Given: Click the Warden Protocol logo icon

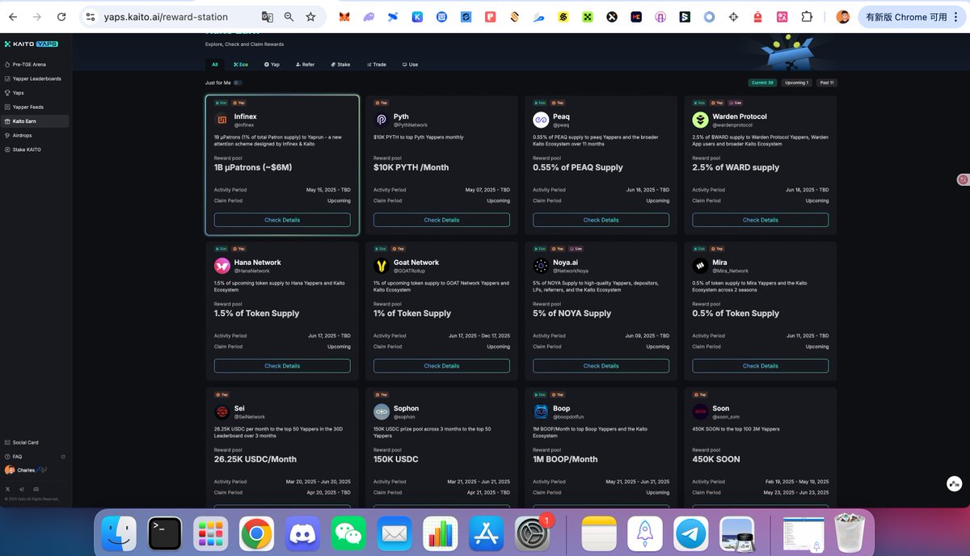Looking at the screenshot, I should pyautogui.click(x=700, y=120).
